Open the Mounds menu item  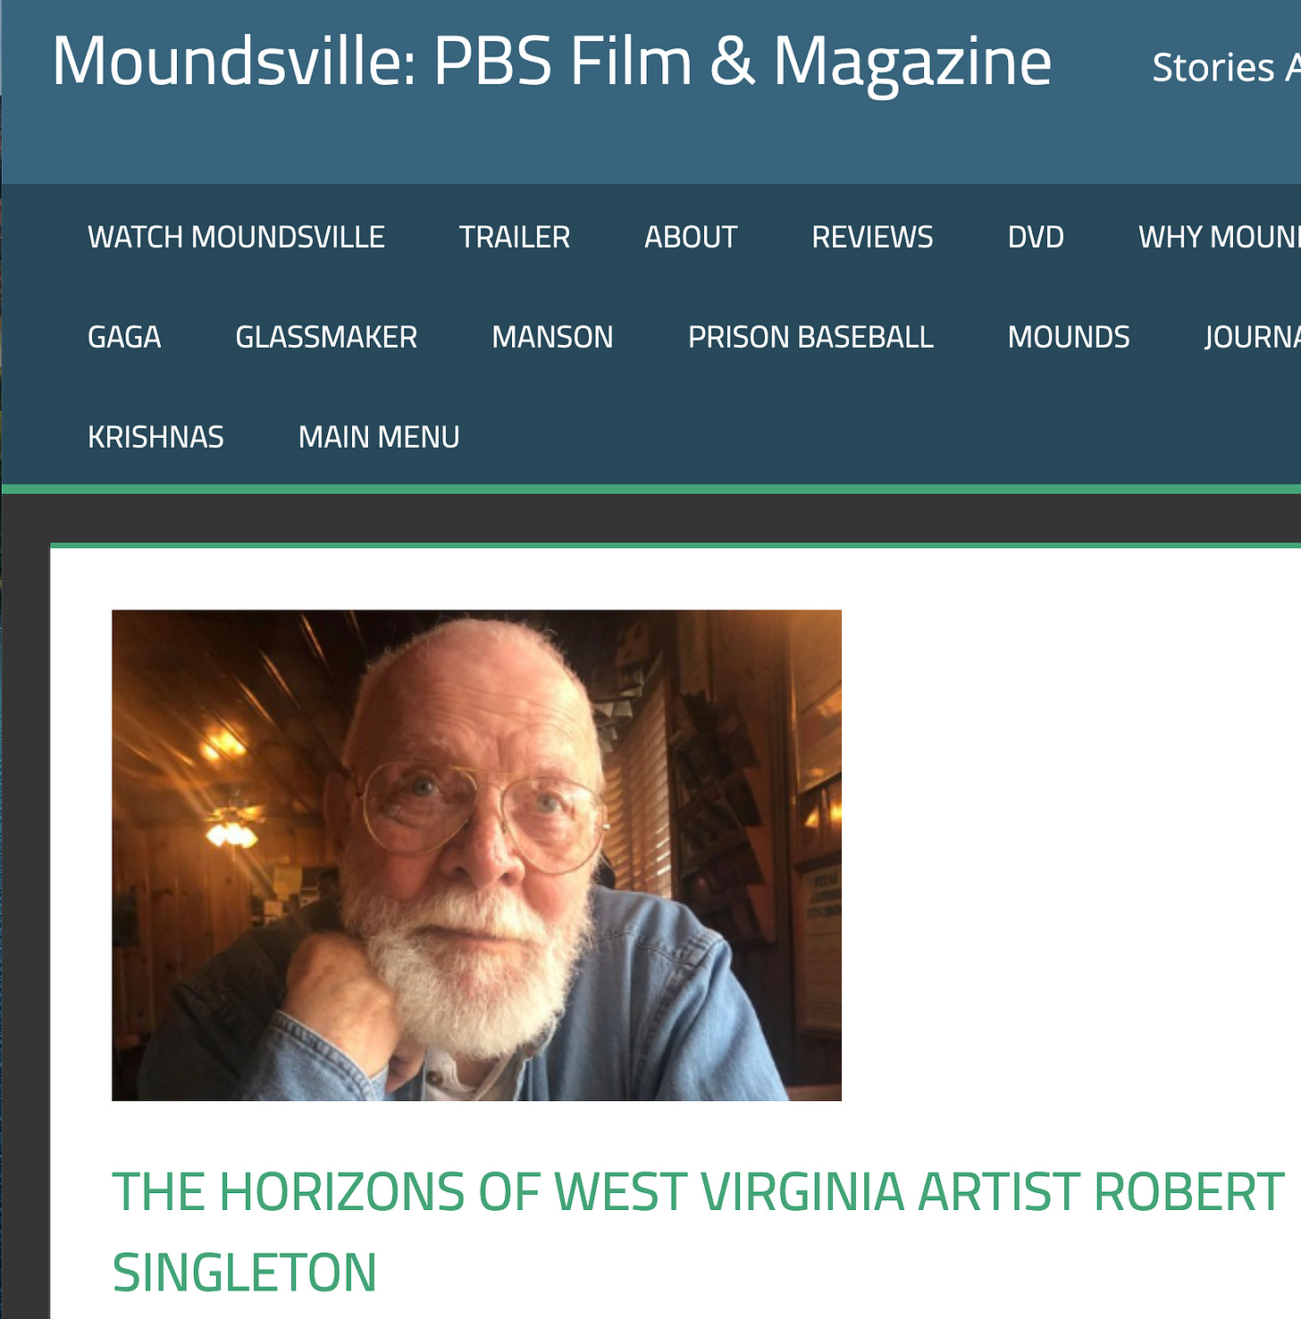[1069, 337]
